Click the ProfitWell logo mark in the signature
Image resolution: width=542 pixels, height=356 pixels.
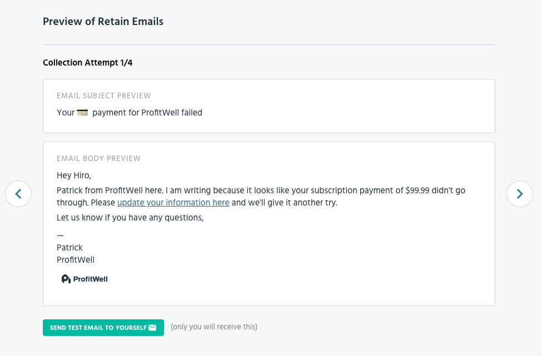[66, 279]
